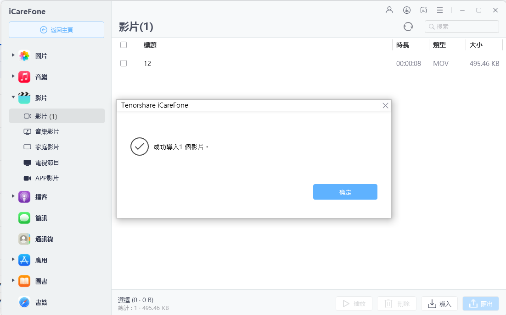Expand the 應用 category arrow
The image size is (506, 315).
pyautogui.click(x=13, y=259)
